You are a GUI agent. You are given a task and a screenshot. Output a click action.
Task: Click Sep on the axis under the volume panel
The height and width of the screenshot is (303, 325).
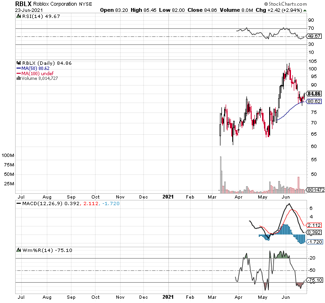pos(71,197)
